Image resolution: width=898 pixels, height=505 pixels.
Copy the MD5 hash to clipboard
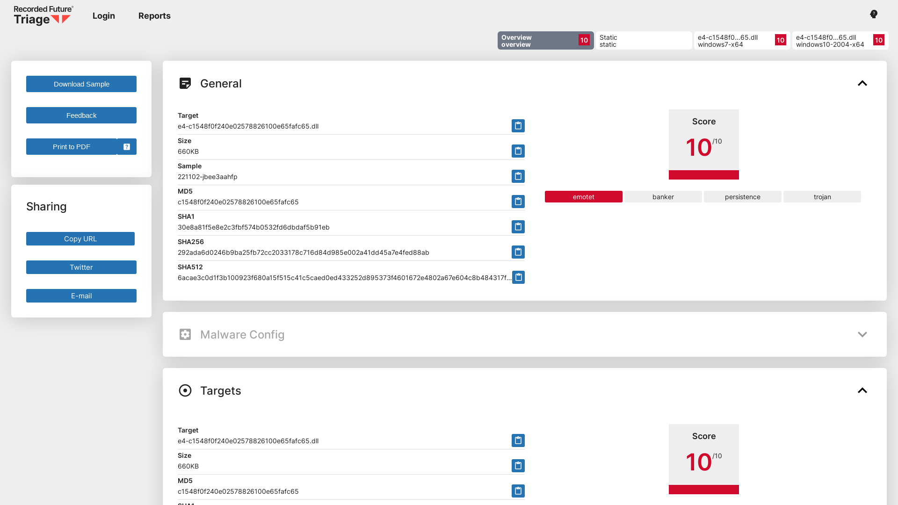[x=518, y=202]
